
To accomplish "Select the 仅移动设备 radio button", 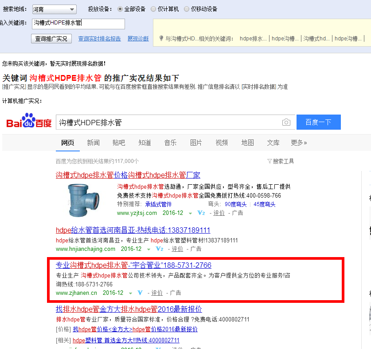I will tap(187, 9).
